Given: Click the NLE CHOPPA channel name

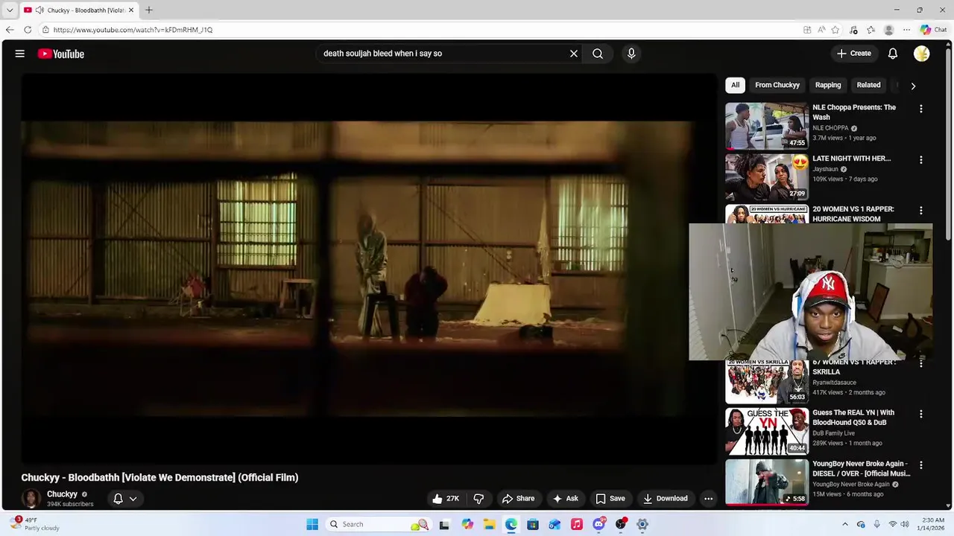Looking at the screenshot, I should tap(830, 128).
